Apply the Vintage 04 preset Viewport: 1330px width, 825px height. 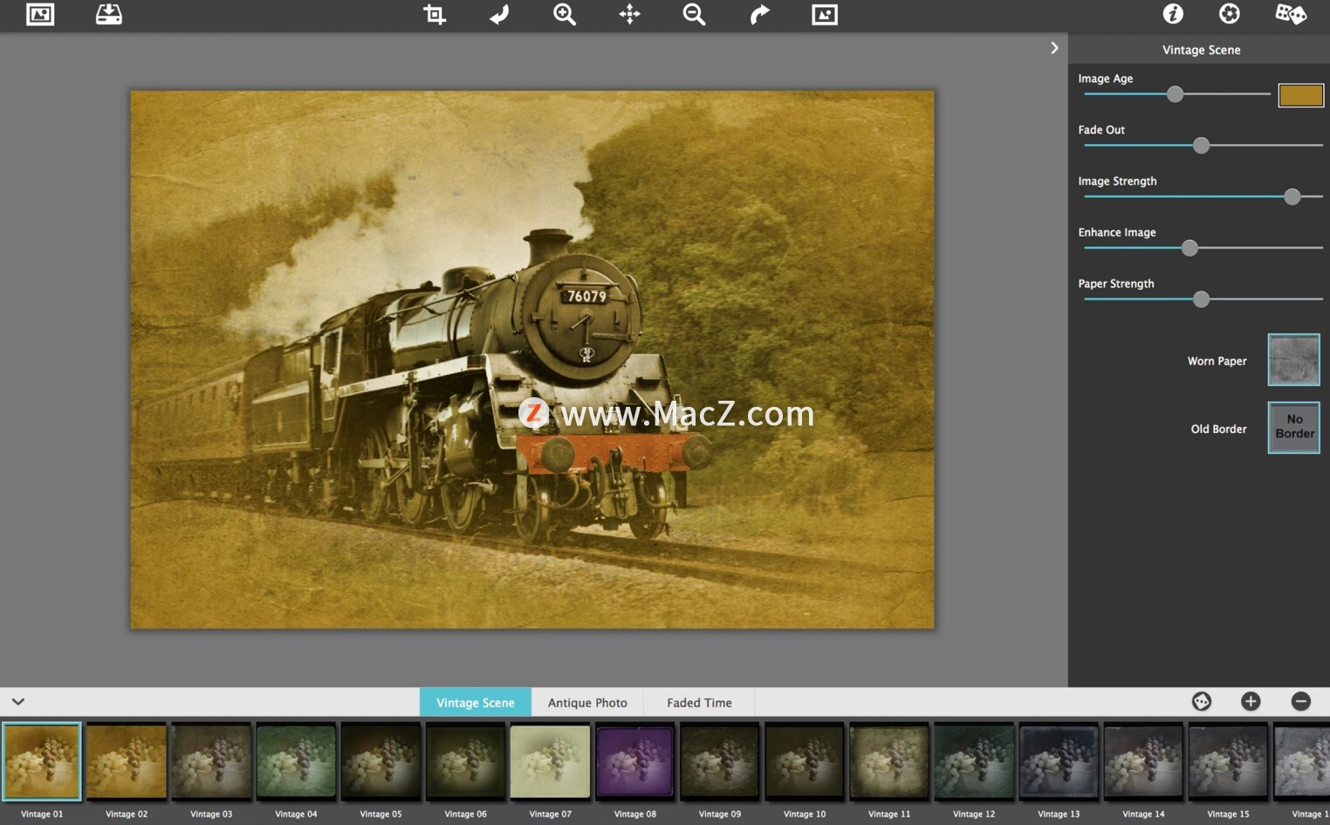pyautogui.click(x=296, y=761)
